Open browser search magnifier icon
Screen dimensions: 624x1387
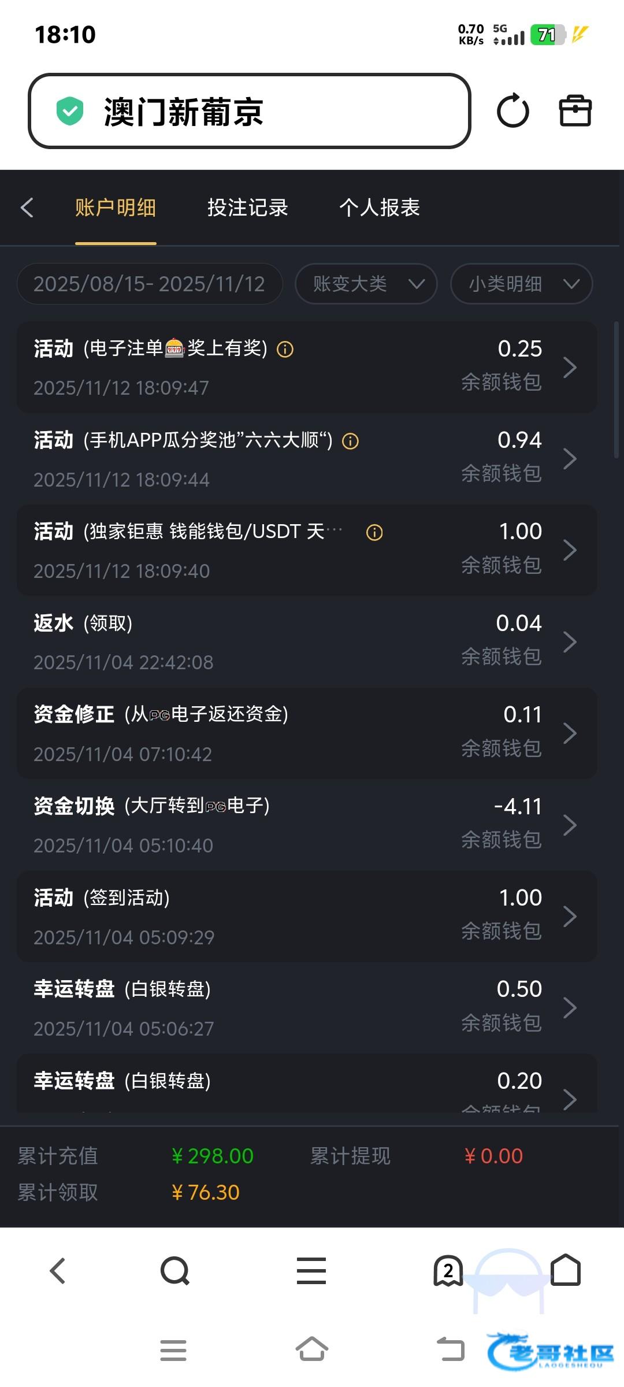(x=174, y=1271)
